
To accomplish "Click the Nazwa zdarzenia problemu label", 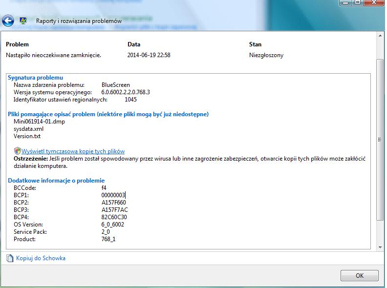I will click(49, 85).
